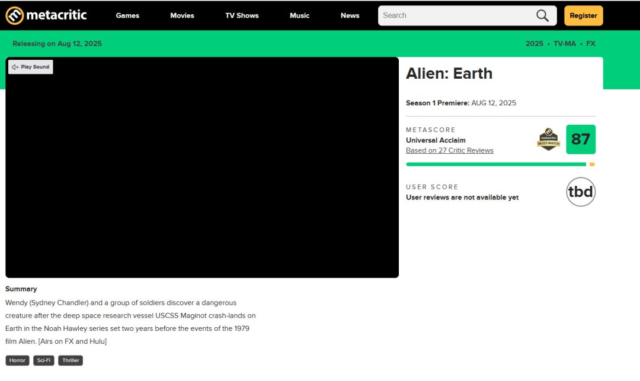Open Based on 27 Critic Reviews link
The width and height of the screenshot is (640, 381).
tap(449, 150)
